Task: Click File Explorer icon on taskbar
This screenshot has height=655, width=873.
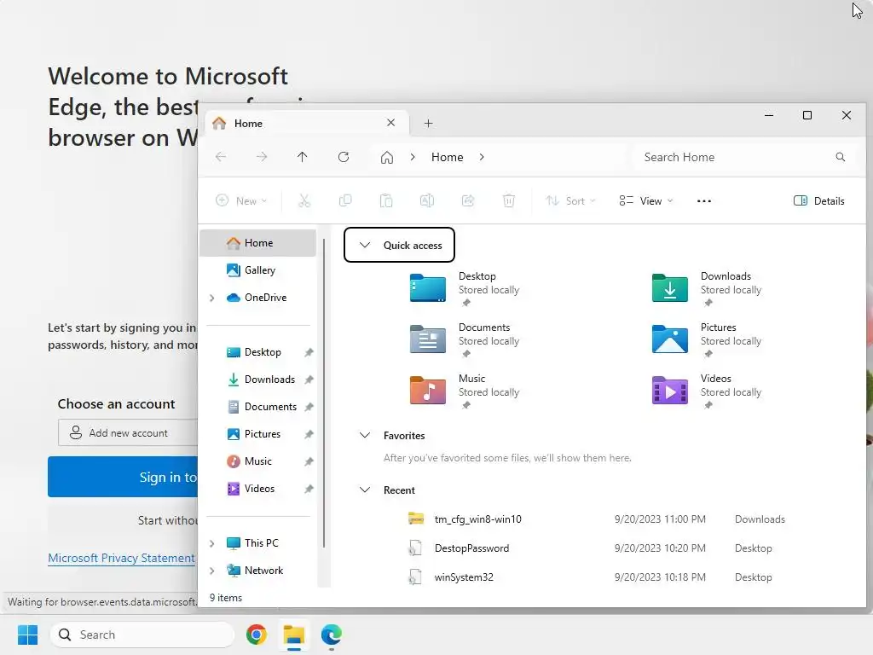Action: click(294, 635)
